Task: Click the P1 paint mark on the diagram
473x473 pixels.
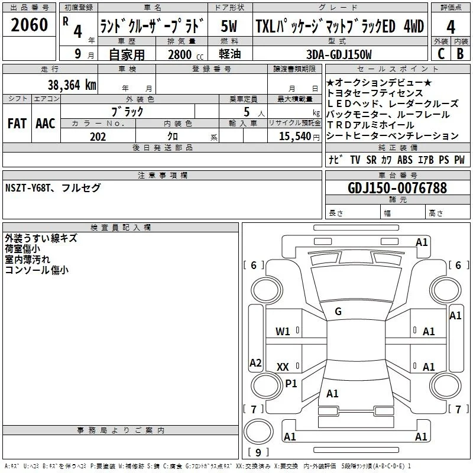Action: point(291,384)
